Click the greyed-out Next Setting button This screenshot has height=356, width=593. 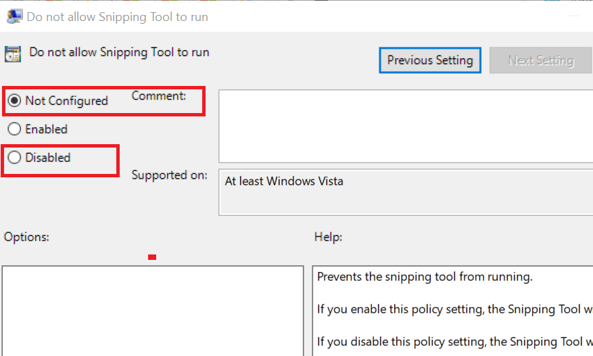541,60
